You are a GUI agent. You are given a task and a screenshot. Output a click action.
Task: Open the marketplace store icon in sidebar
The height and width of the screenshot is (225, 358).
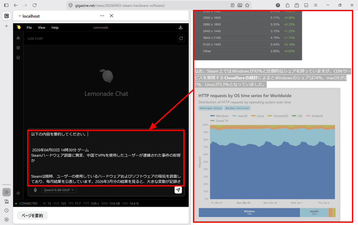pyautogui.click(x=18, y=57)
